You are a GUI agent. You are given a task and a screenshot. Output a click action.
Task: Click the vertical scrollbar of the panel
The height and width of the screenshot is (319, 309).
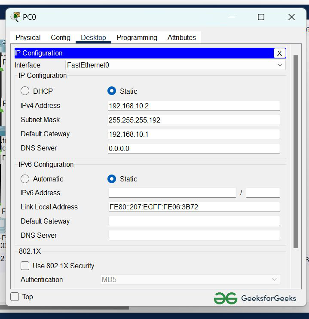[296, 150]
